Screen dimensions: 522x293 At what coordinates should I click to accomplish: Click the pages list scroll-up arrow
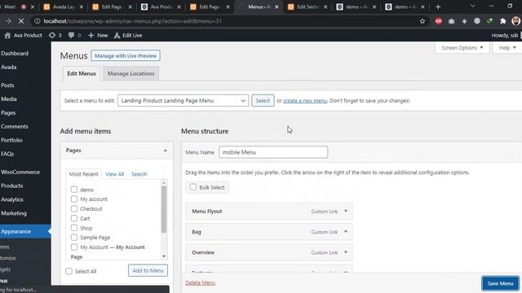tap(164, 182)
